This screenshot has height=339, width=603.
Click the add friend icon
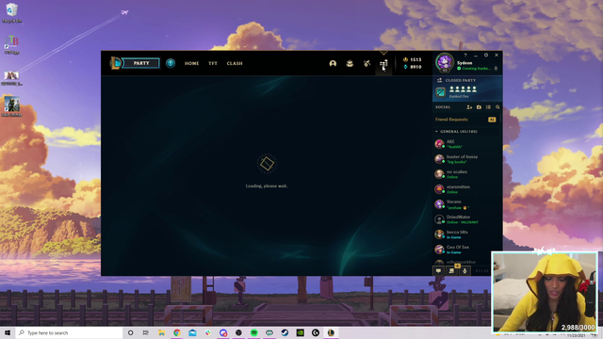tap(469, 107)
